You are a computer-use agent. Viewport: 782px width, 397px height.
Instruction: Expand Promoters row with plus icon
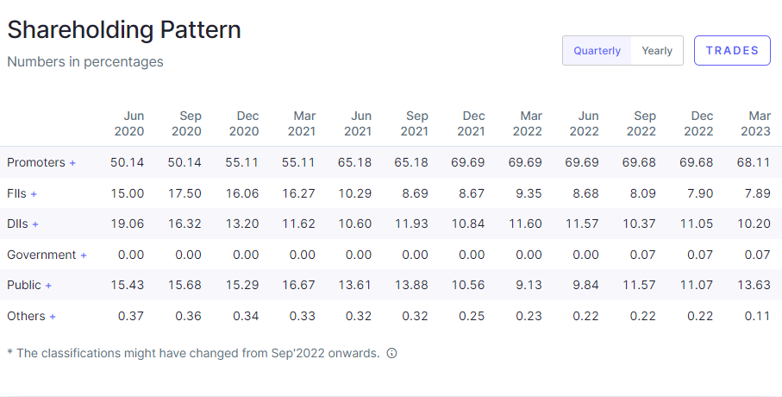[73, 163]
